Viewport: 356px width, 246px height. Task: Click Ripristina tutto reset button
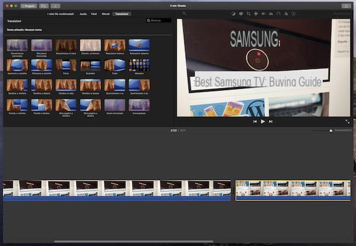point(342,14)
